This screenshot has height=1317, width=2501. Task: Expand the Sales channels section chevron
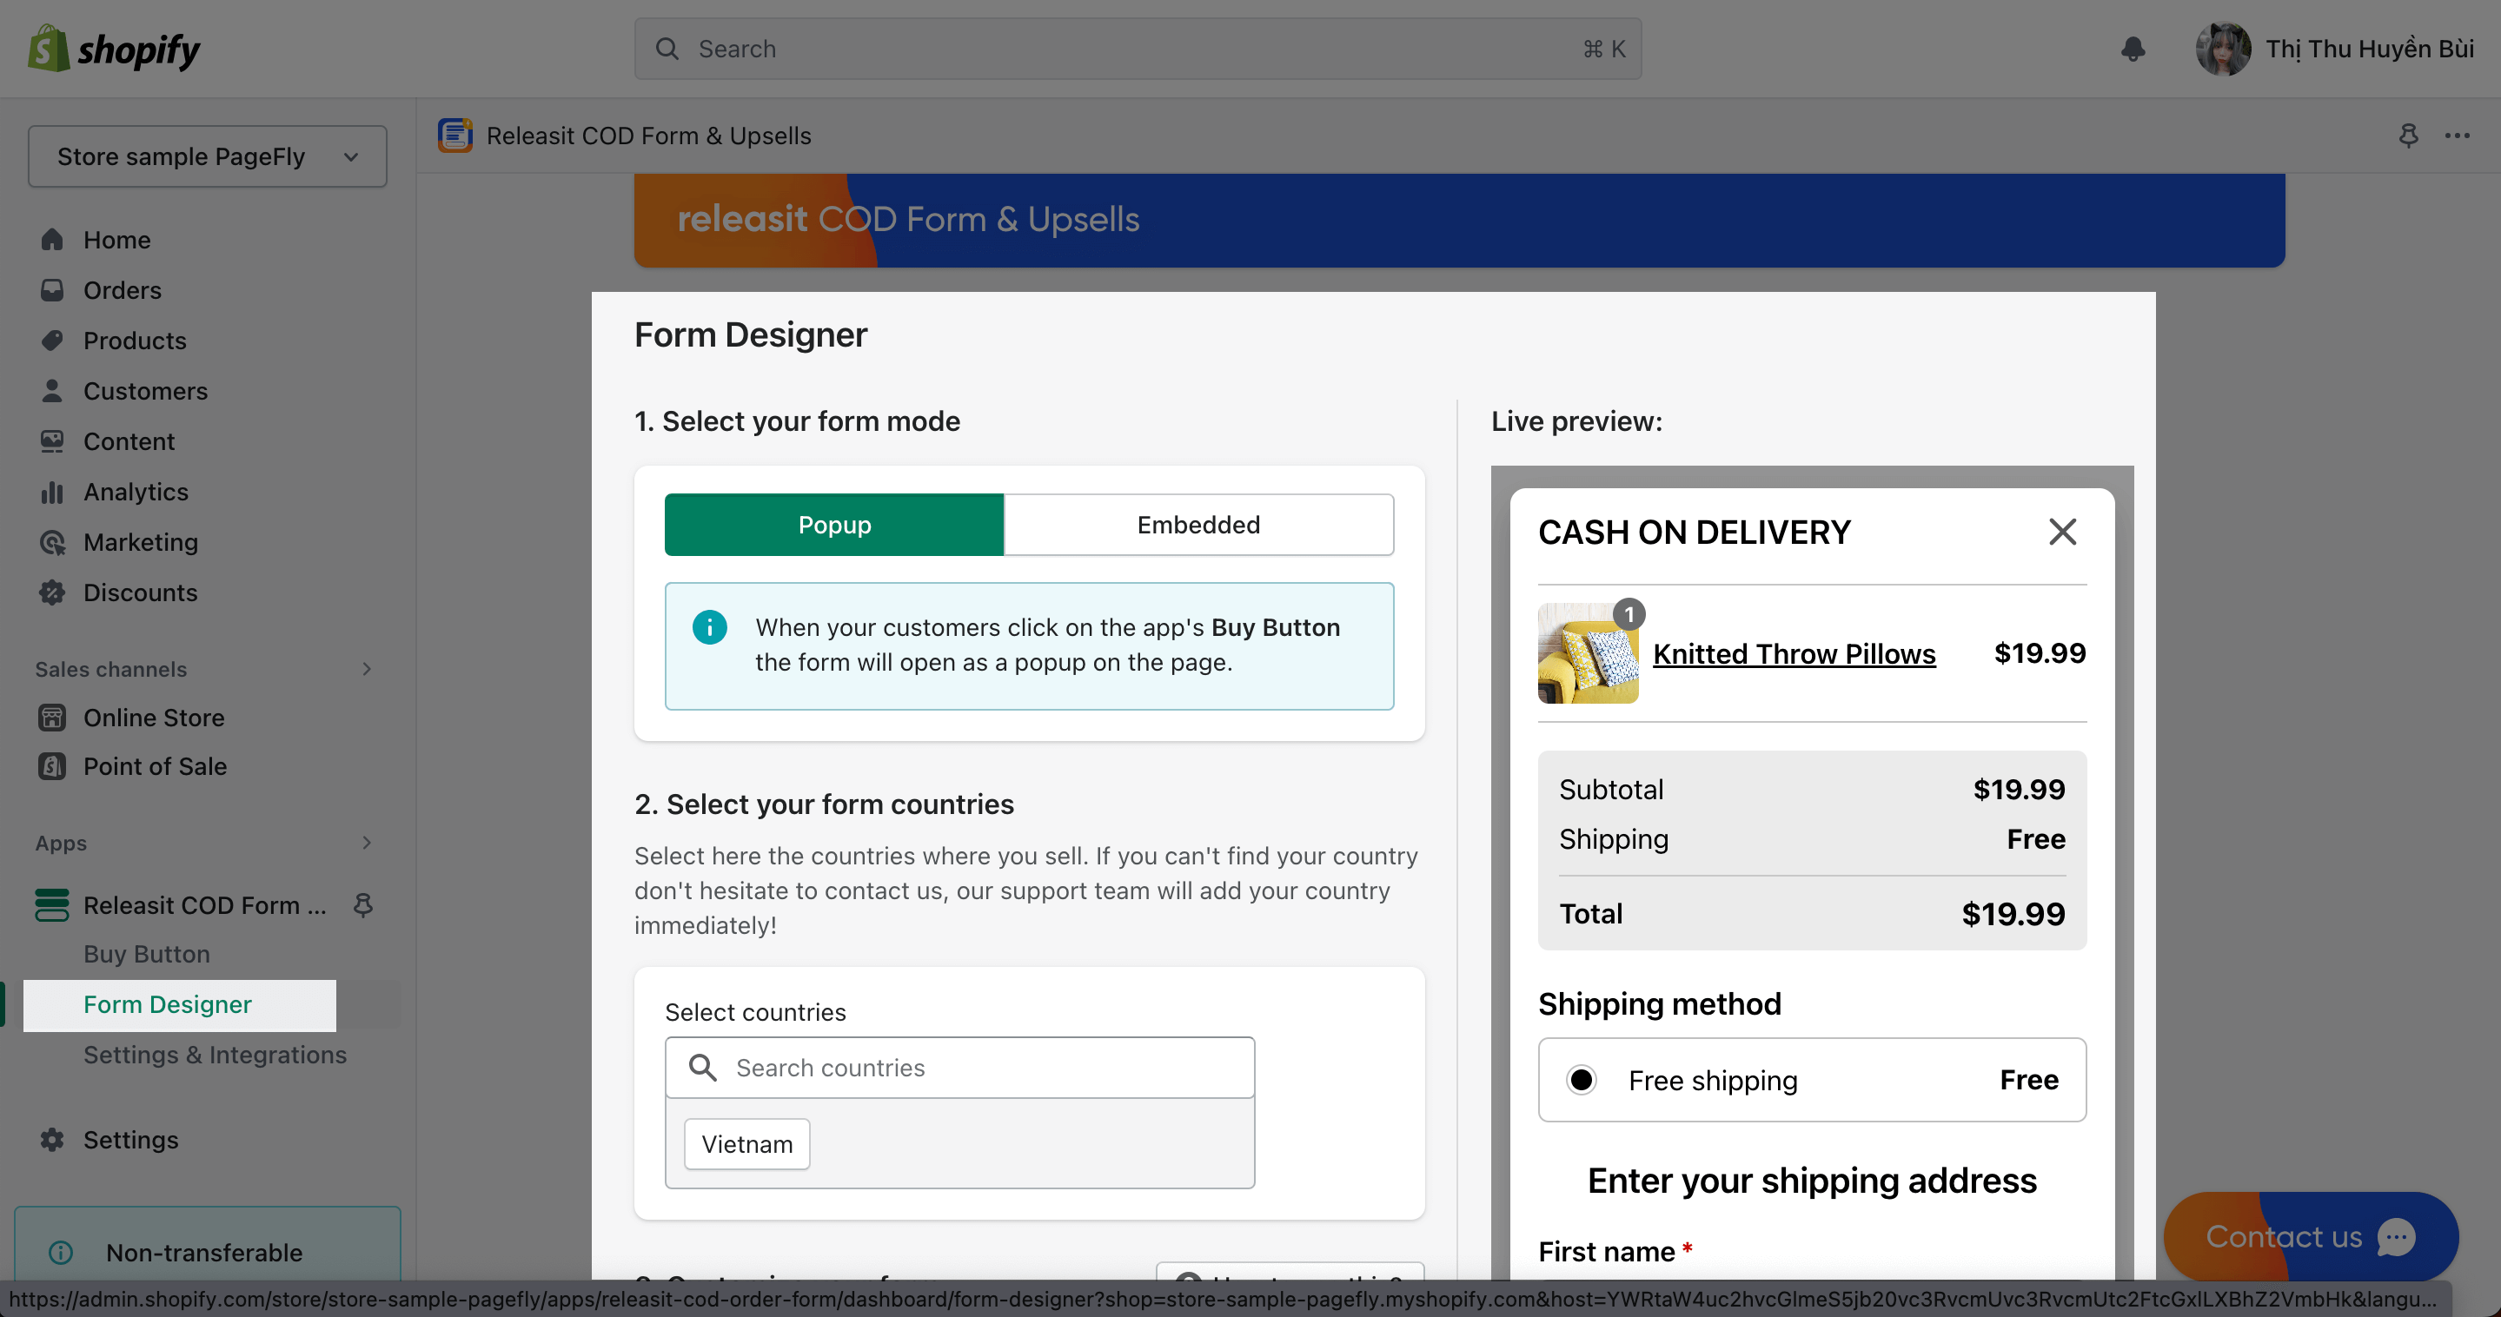366,669
